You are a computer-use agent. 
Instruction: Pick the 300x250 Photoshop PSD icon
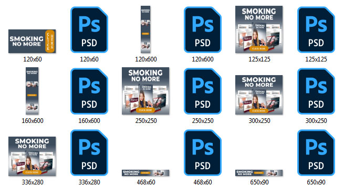pyautogui.click(x=316, y=91)
